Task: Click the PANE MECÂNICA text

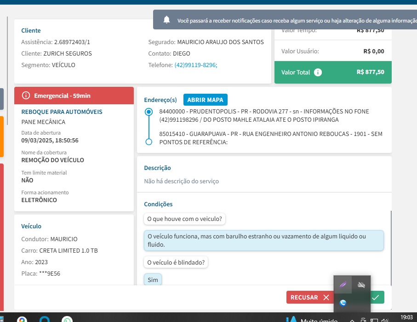Action: click(43, 122)
